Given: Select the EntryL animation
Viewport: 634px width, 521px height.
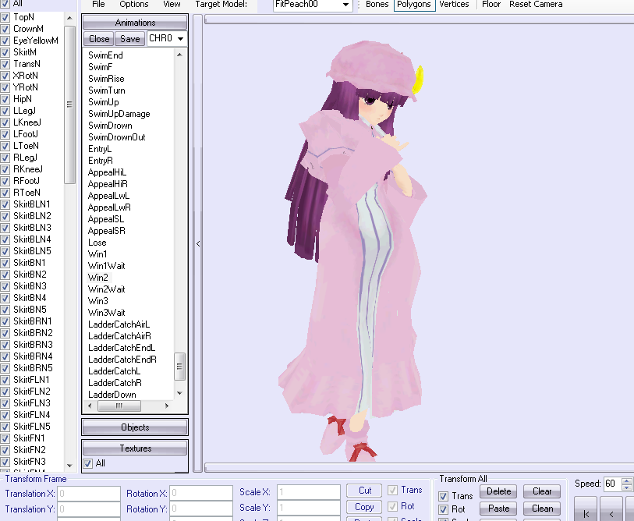Looking at the screenshot, I should (x=100, y=149).
